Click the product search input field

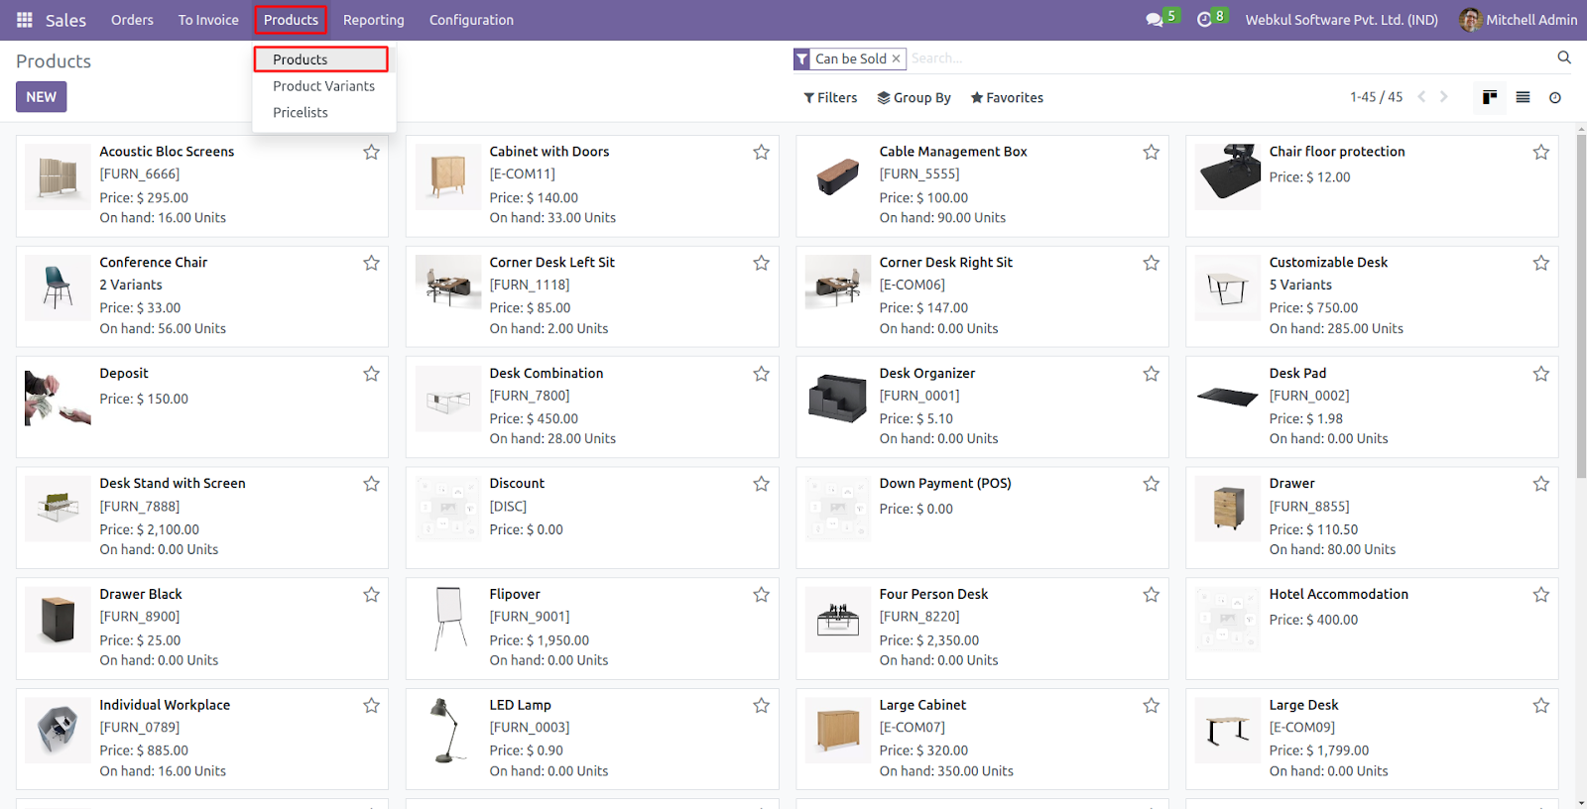tap(1228, 58)
